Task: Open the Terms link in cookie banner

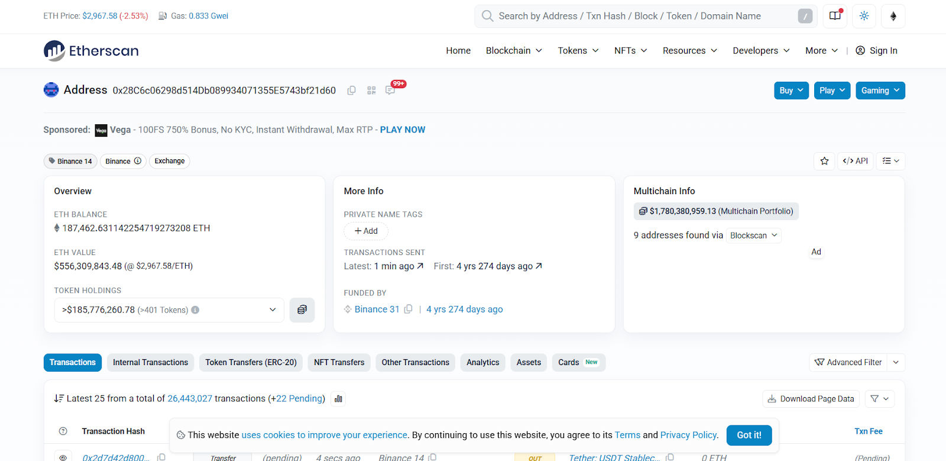Action: (627, 435)
